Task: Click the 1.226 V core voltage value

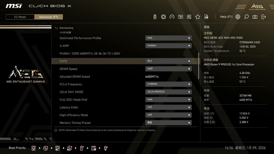Action: (244, 77)
